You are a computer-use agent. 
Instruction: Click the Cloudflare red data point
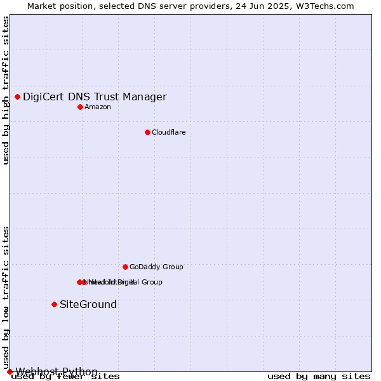point(147,133)
